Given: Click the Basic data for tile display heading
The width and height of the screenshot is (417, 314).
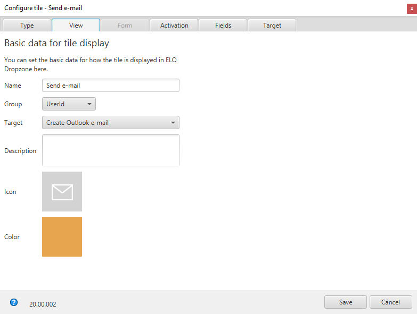Looking at the screenshot, I should coord(57,43).
